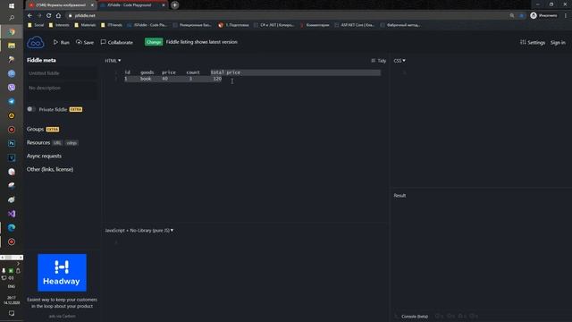Click the 'book' text in HTML editor
The height and width of the screenshot is (322, 572).
146,79
